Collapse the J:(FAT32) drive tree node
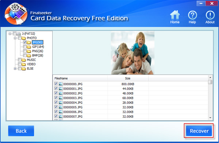Screen dimensions: 219x143 (10, 34)
